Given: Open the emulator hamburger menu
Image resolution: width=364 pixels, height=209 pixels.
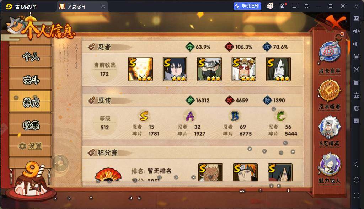Looking at the screenshot, I should coord(294,6).
